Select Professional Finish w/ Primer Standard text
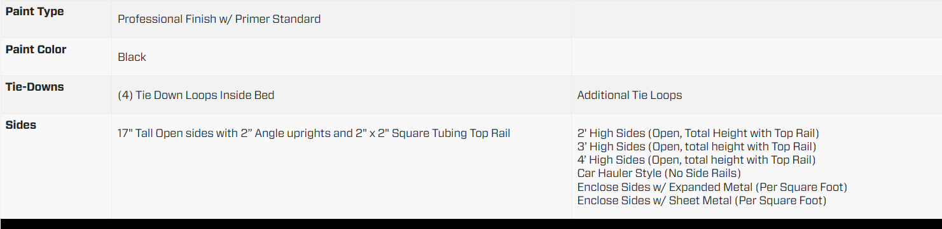 pos(219,19)
